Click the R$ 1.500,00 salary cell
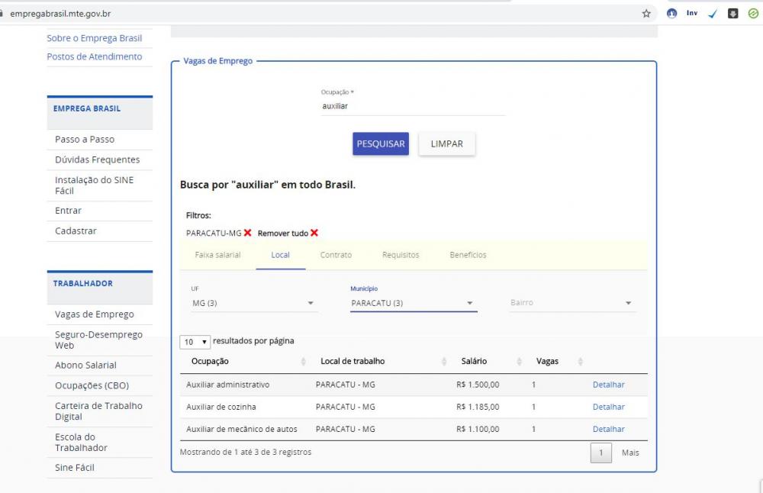Viewport: 763px width, 493px height. [x=478, y=385]
